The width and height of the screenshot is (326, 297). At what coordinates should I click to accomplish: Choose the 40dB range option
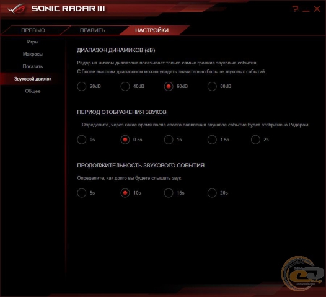[125, 86]
